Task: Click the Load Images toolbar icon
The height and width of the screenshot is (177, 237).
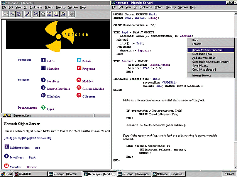Action: click(x=43, y=14)
